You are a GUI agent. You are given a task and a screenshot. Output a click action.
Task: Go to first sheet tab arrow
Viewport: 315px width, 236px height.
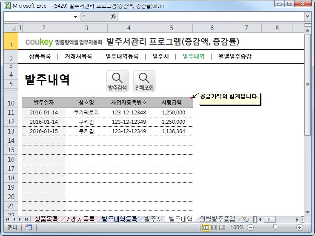tap(8, 219)
